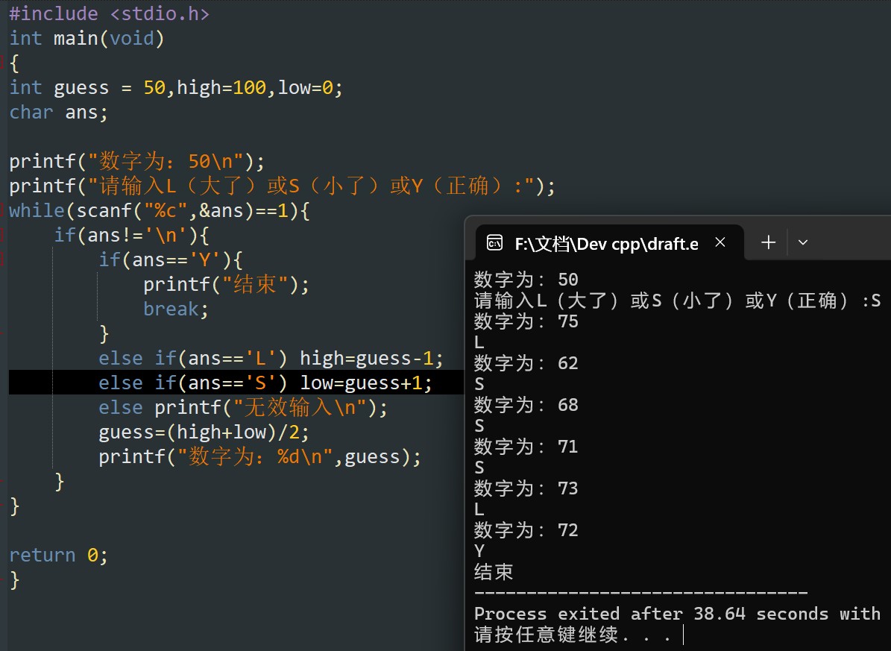The height and width of the screenshot is (651, 891).
Task: Click the printf("无效输入\n"); line
Action: pos(242,408)
